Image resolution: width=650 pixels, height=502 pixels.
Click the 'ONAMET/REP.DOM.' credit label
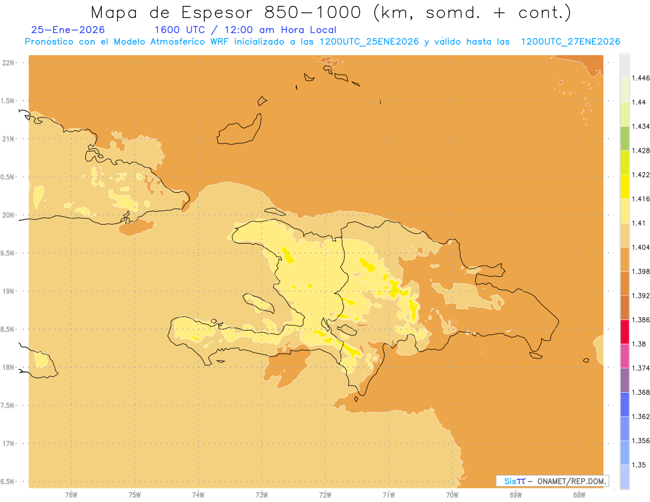[x=571, y=481]
